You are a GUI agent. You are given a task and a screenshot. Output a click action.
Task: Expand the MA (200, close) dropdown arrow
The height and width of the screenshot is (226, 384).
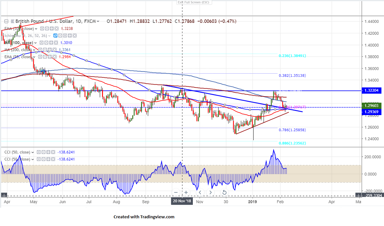[x=34, y=50]
